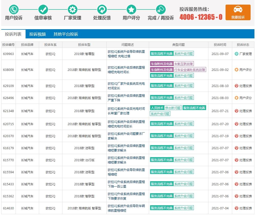Click hotline number 4006-12365-0
The height and width of the screenshot is (216, 257).
[201, 17]
